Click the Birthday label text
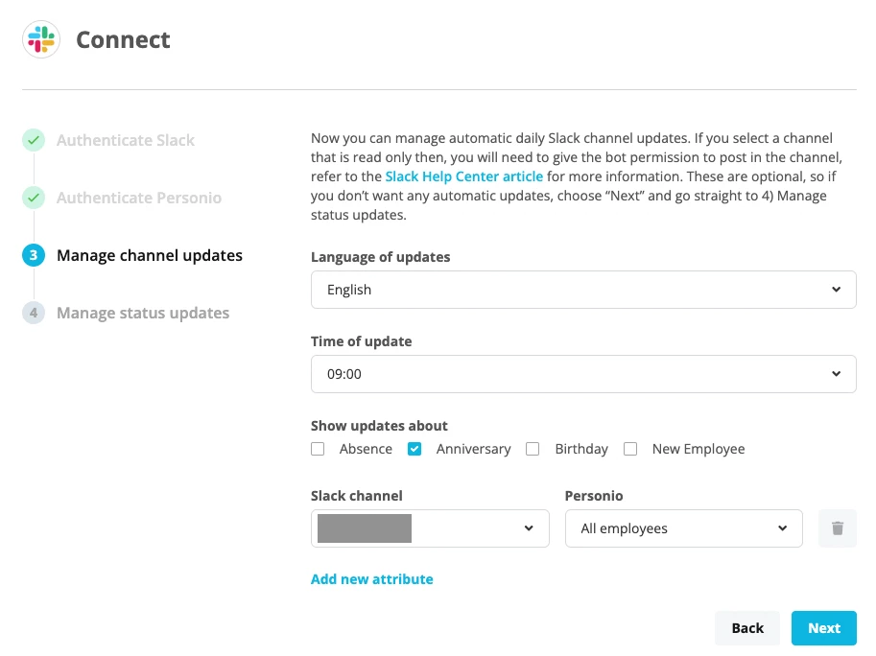This screenshot has height=656, width=876. [581, 449]
